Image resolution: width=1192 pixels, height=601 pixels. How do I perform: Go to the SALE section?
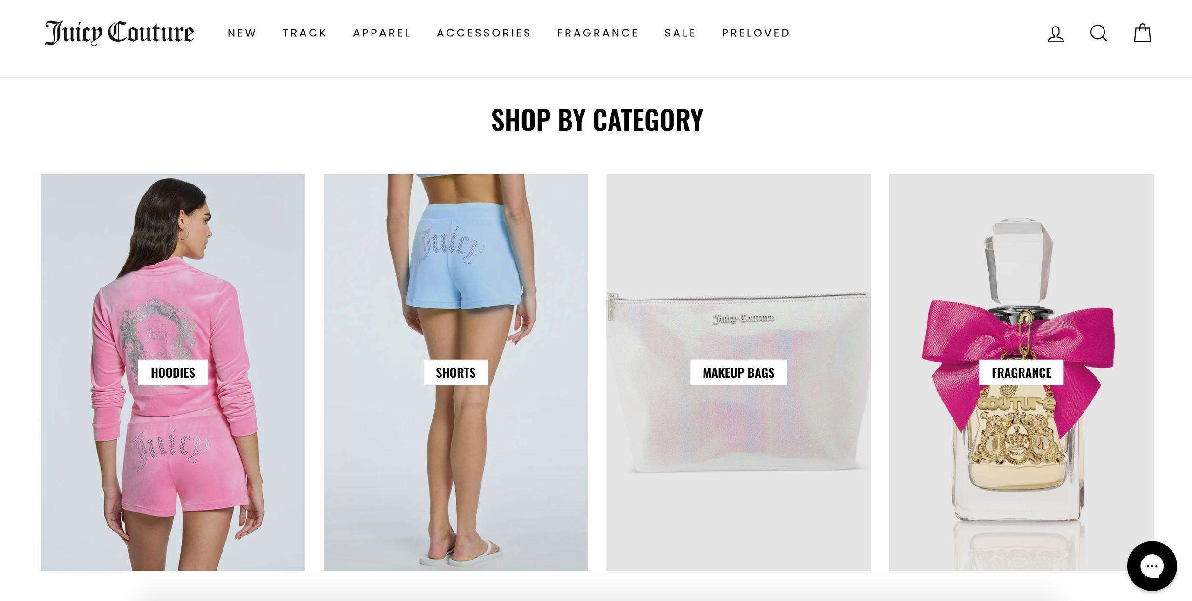point(680,33)
